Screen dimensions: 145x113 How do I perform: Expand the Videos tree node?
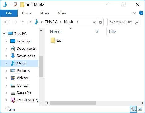pos(6,78)
